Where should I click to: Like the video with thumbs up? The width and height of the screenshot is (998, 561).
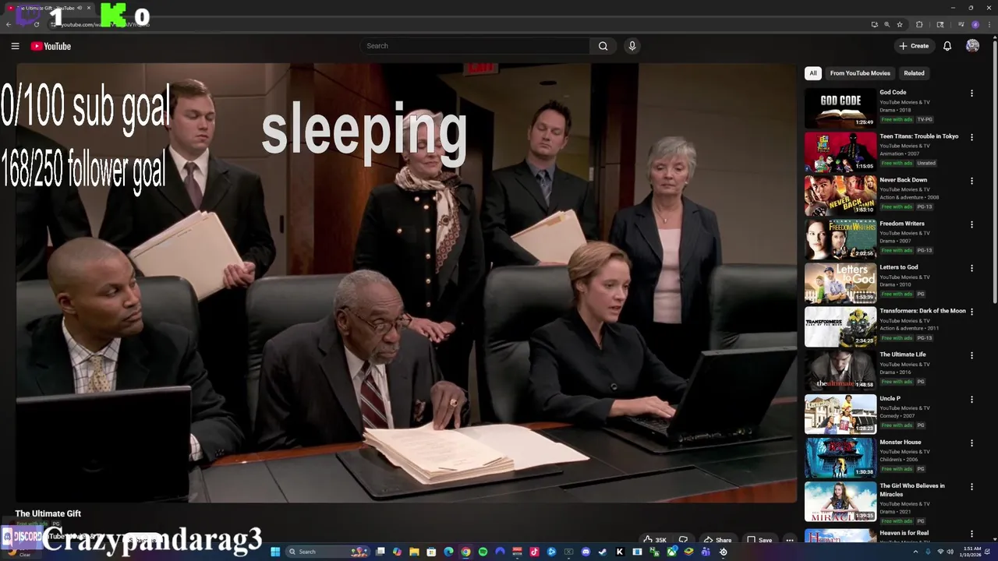(655, 540)
